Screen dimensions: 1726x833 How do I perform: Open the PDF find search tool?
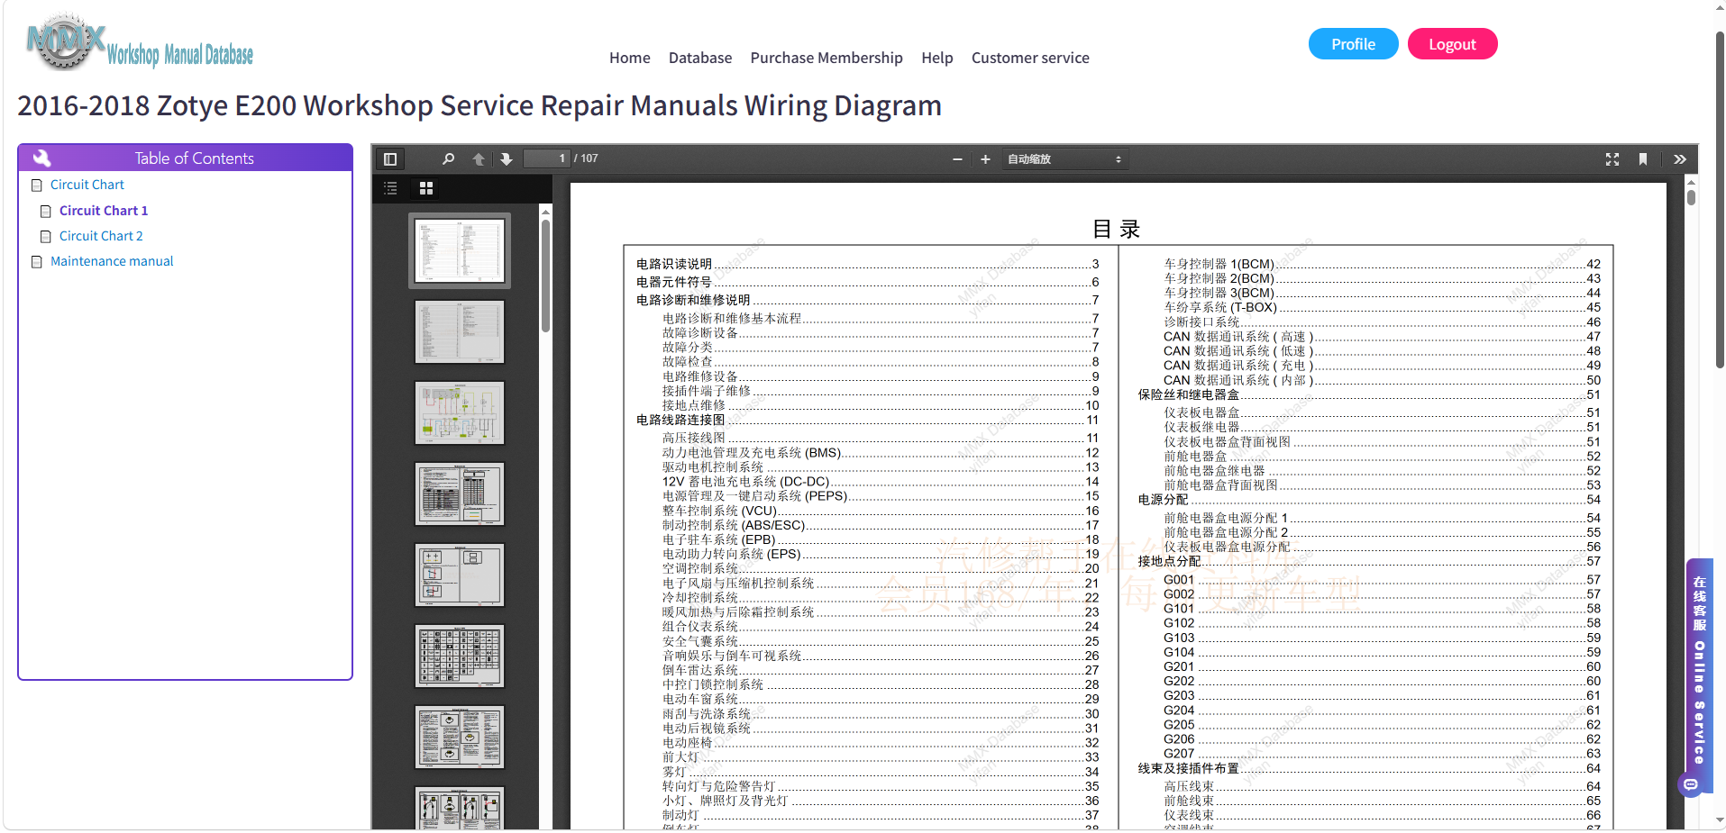pyautogui.click(x=448, y=159)
